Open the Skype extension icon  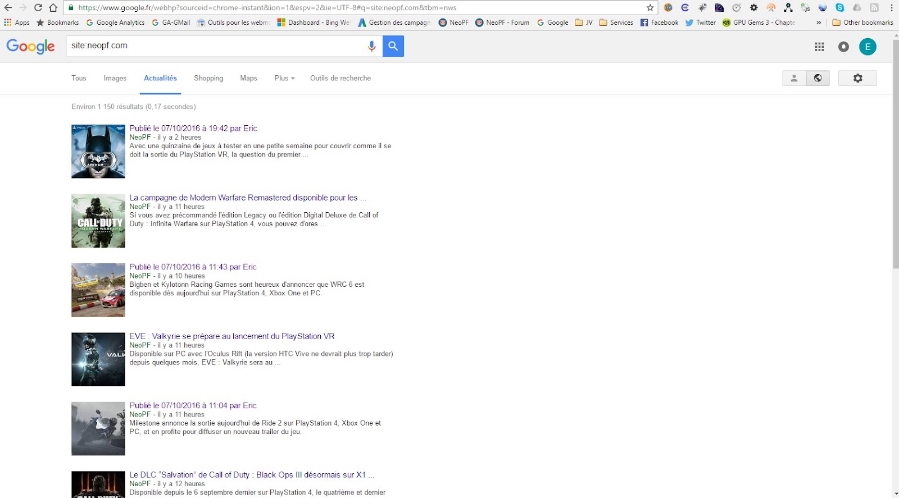point(840,8)
